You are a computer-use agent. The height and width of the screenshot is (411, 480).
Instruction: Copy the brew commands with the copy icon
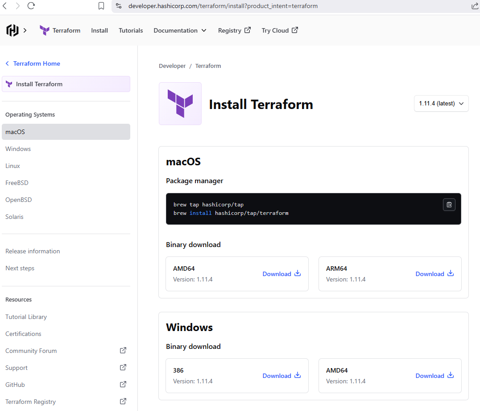pos(449,205)
